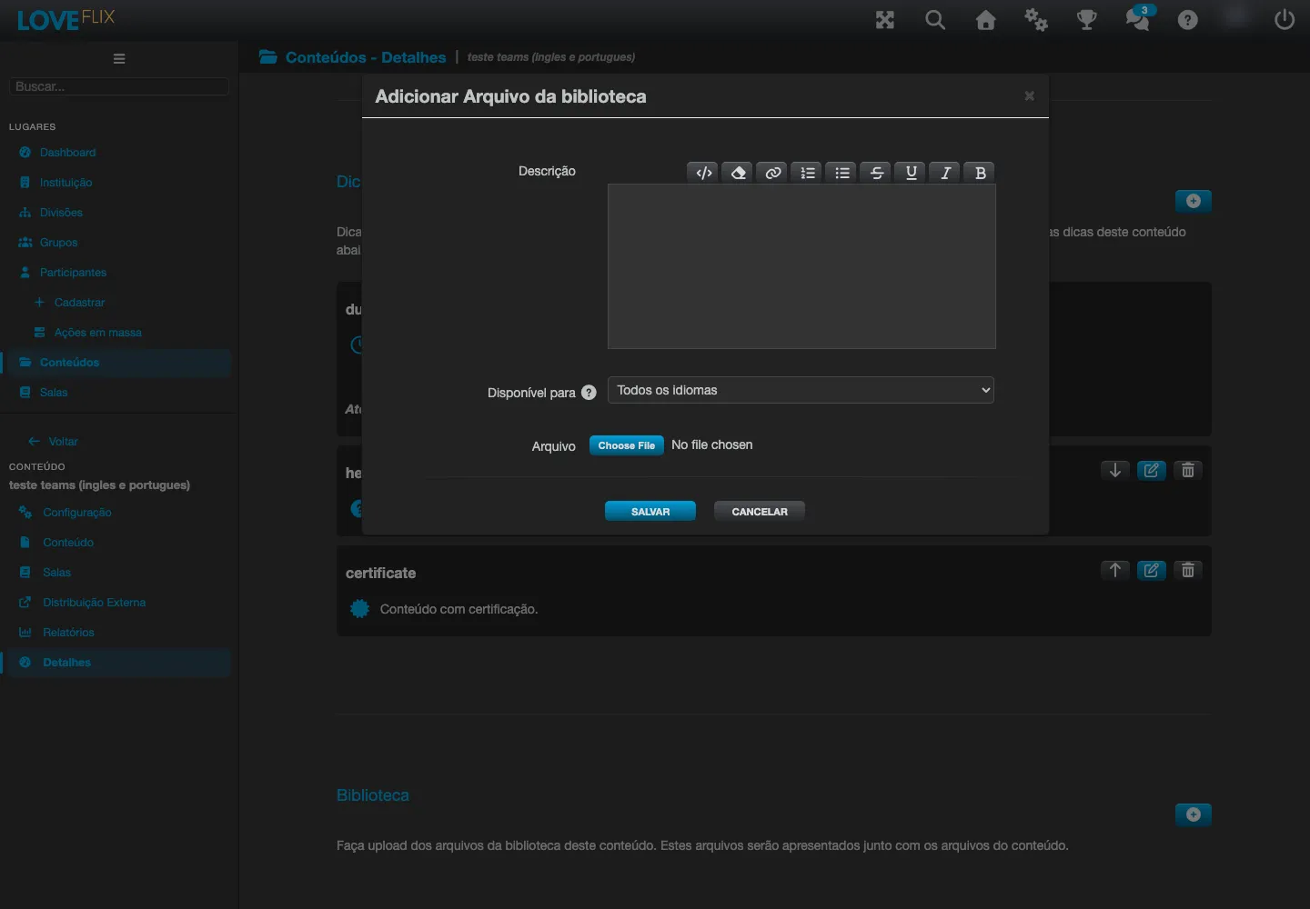Open Grupos in the sidebar
The width and height of the screenshot is (1310, 909).
58,243
